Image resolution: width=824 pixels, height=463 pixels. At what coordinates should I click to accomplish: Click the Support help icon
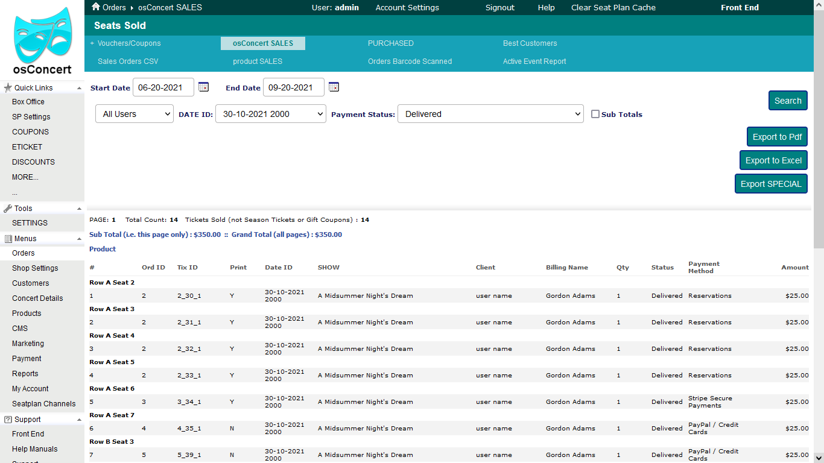click(8, 420)
